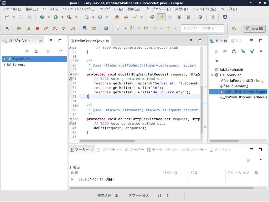Open the 編集(E) menu
Screen dimensions: 269x202
click(32, 9)
